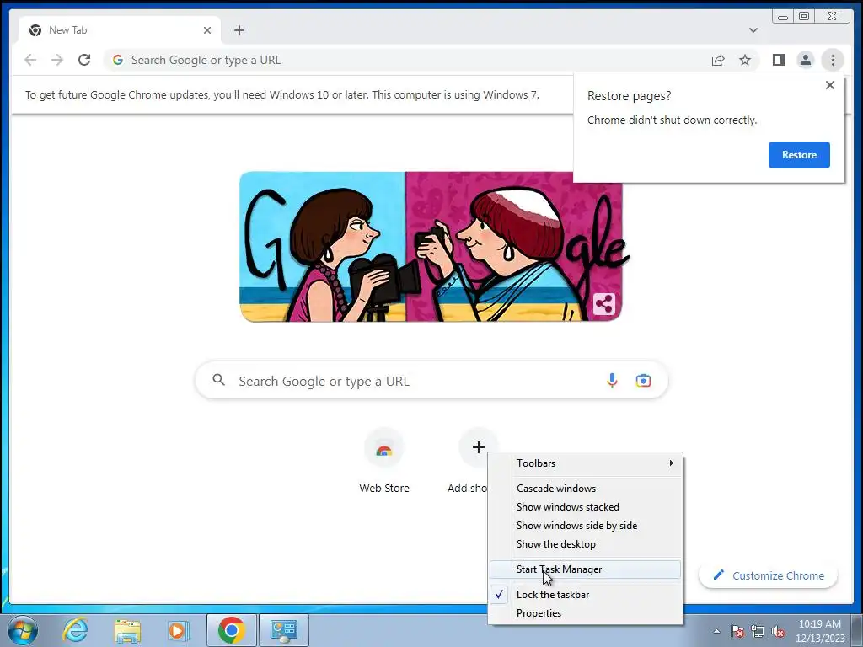Open the Chrome three-dot menu
Image resolution: width=863 pixels, height=647 pixels.
(x=833, y=60)
